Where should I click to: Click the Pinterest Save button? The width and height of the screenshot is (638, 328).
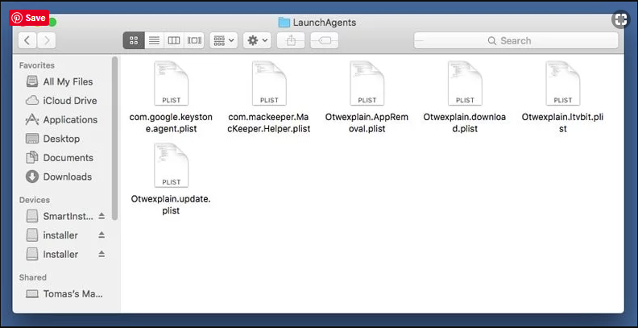click(29, 18)
